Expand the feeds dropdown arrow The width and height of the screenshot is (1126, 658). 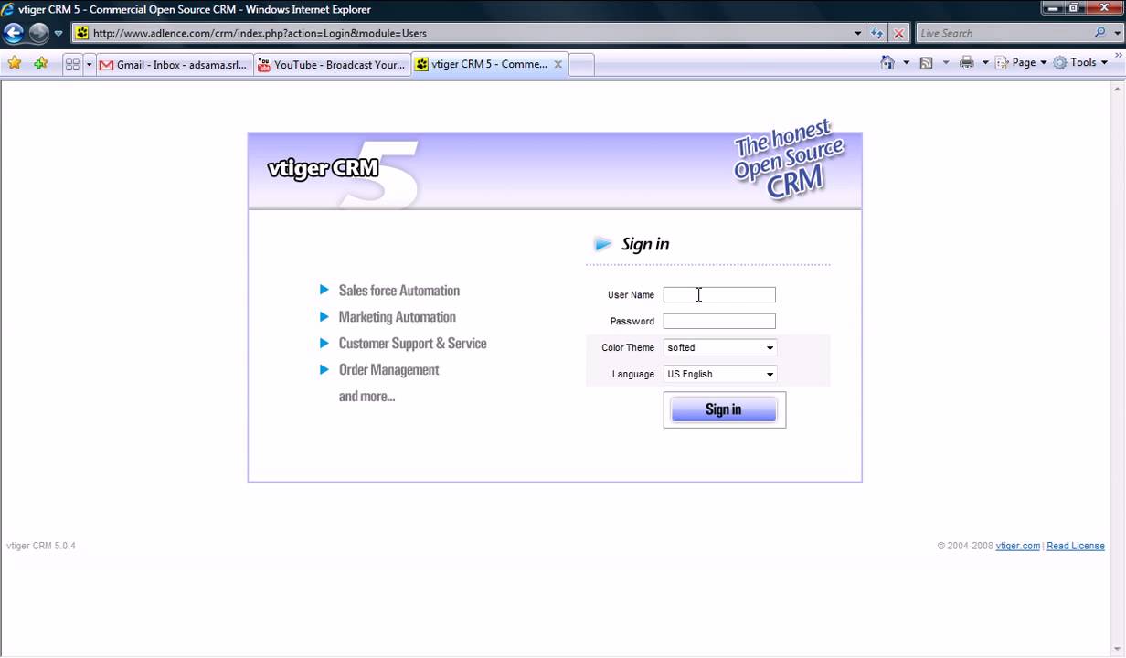(945, 63)
